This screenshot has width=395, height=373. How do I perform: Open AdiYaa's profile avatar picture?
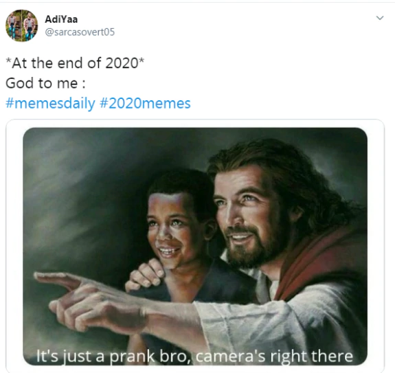[22, 25]
